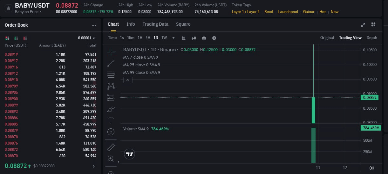Click the 0.08919 sell order price
Viewport: 388px width, 174px height.
click(11, 54)
